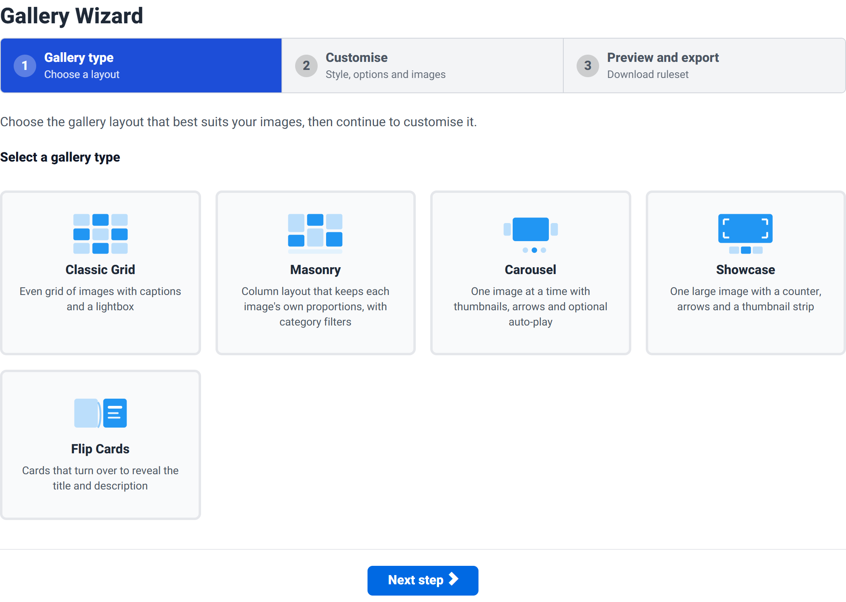Select the Classic Grid layout icon
846x602 pixels.
point(101,233)
